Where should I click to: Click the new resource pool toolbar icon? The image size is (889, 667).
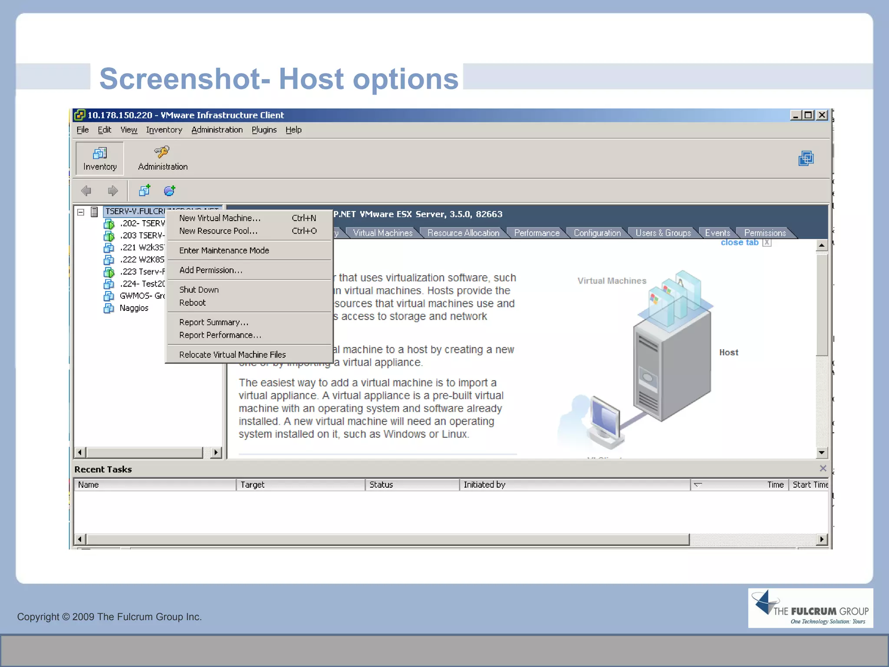[x=169, y=190]
